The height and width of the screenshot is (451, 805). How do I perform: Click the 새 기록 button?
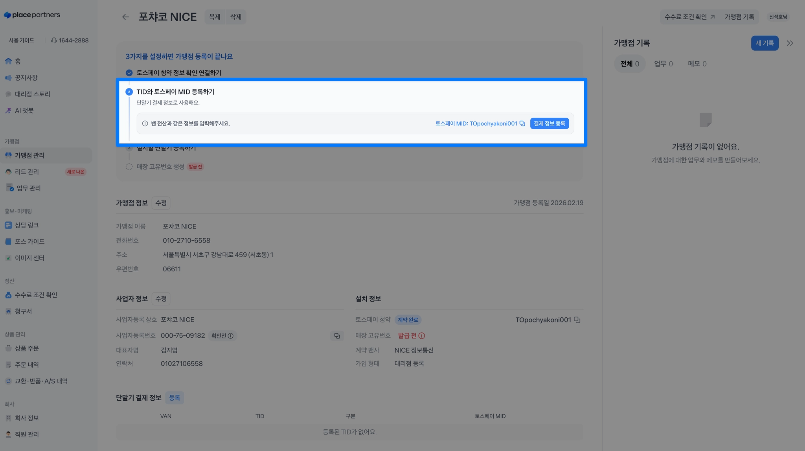(765, 43)
